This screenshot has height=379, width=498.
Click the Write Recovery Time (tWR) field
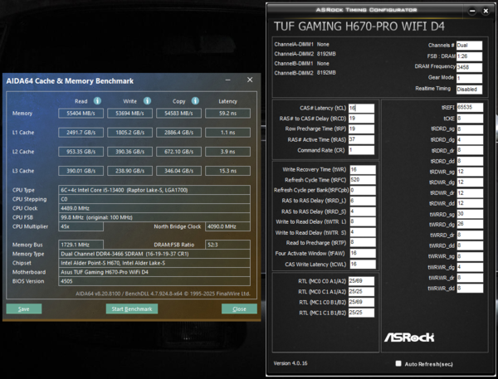(363, 170)
